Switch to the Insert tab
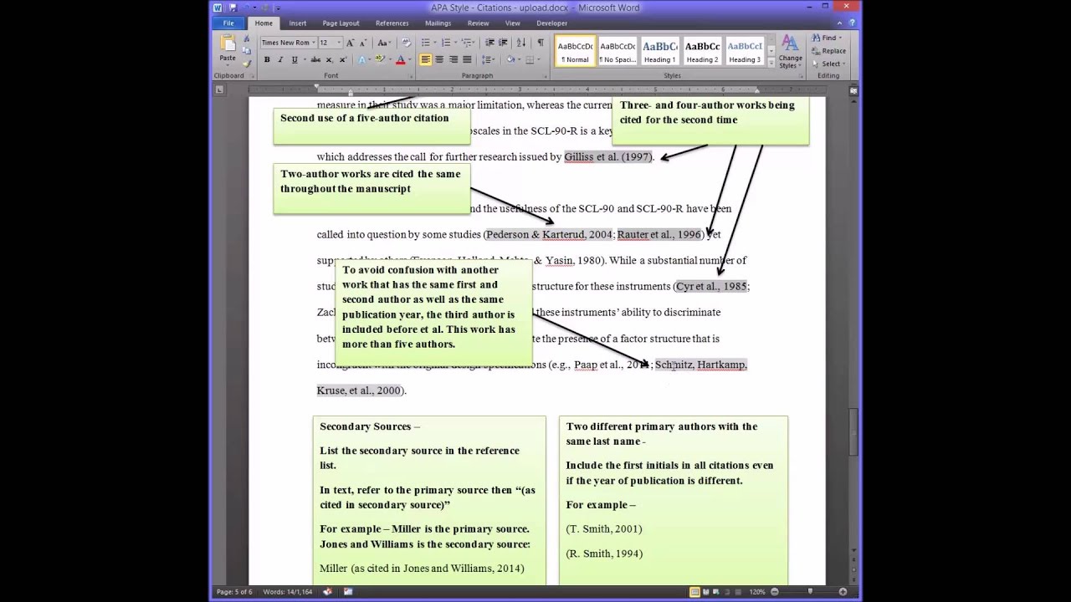This screenshot has width=1071, height=602. (297, 23)
